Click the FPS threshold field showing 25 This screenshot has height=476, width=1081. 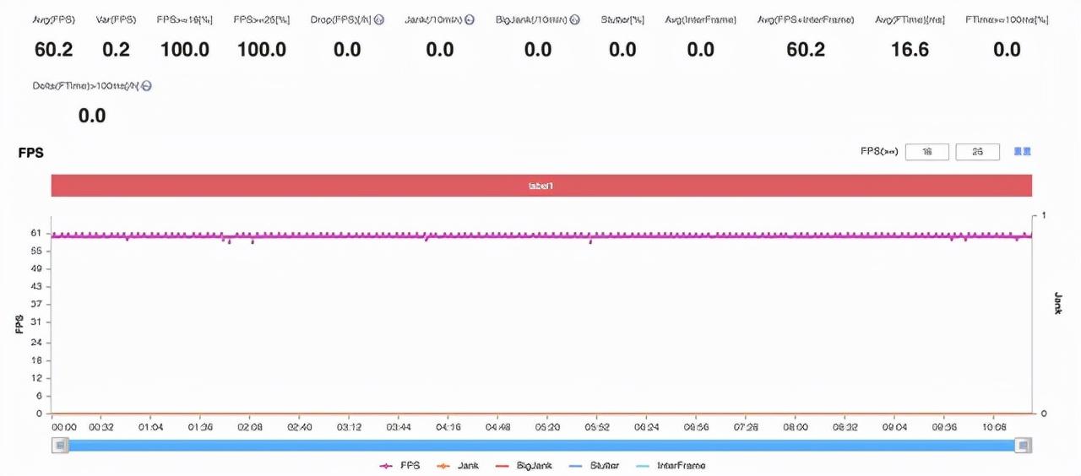[977, 152]
